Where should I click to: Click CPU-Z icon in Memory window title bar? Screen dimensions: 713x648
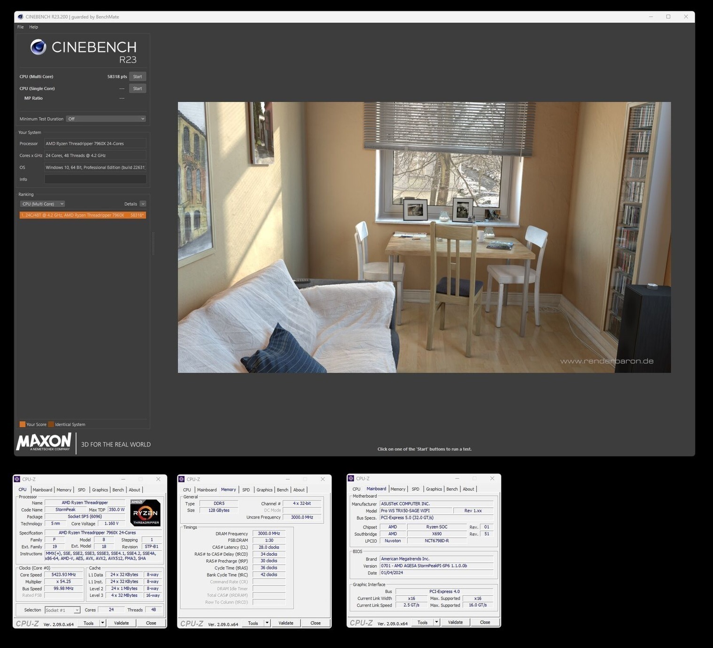tap(181, 479)
